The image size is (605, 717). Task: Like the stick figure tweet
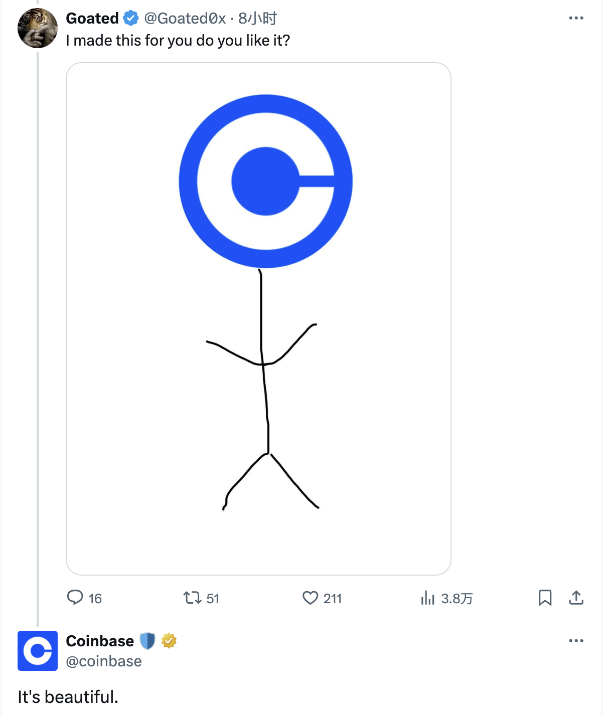click(x=311, y=598)
